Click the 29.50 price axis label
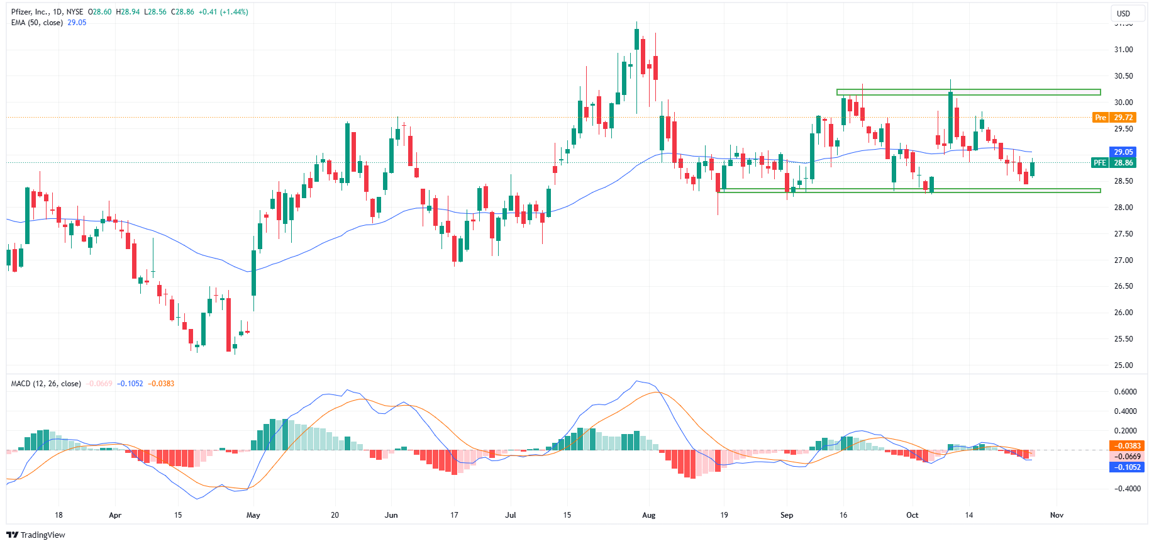1154x546 pixels. pyautogui.click(x=1123, y=129)
